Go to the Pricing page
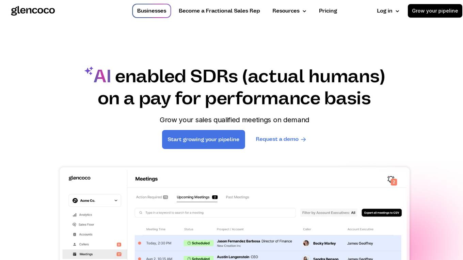Screen dimensions: 463x260 pyautogui.click(x=328, y=11)
